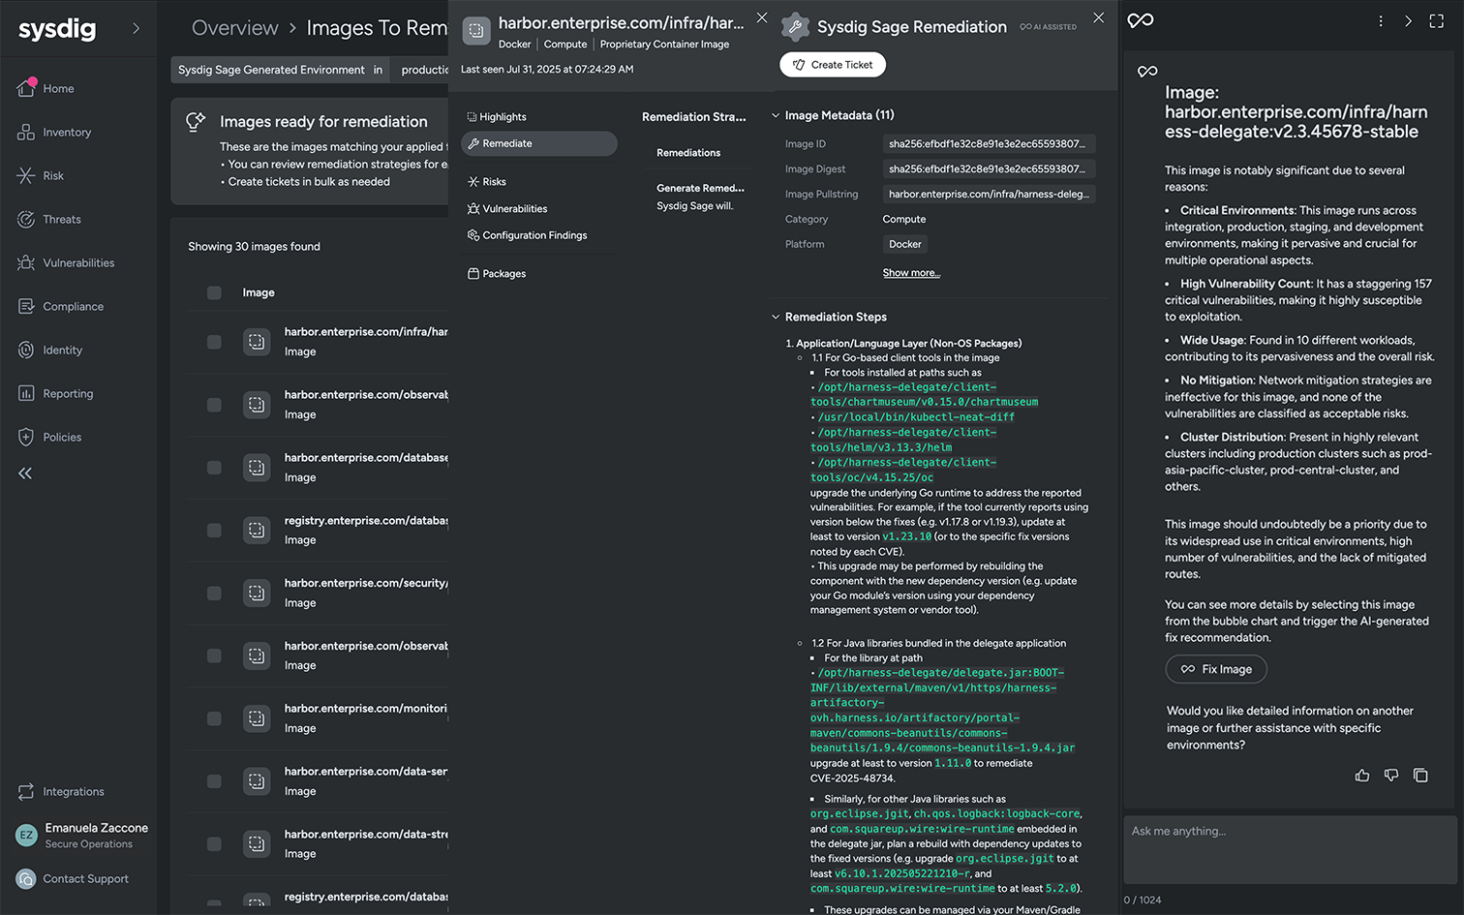Click Show more... metadata link

tap(911, 273)
